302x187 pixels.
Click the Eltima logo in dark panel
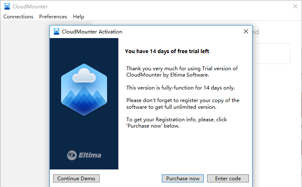coord(84,155)
